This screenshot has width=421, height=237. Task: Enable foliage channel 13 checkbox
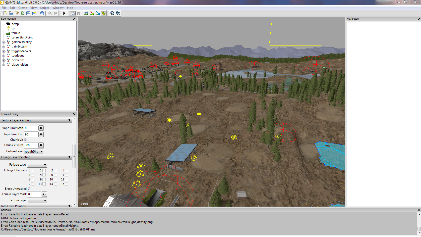click(x=44, y=184)
